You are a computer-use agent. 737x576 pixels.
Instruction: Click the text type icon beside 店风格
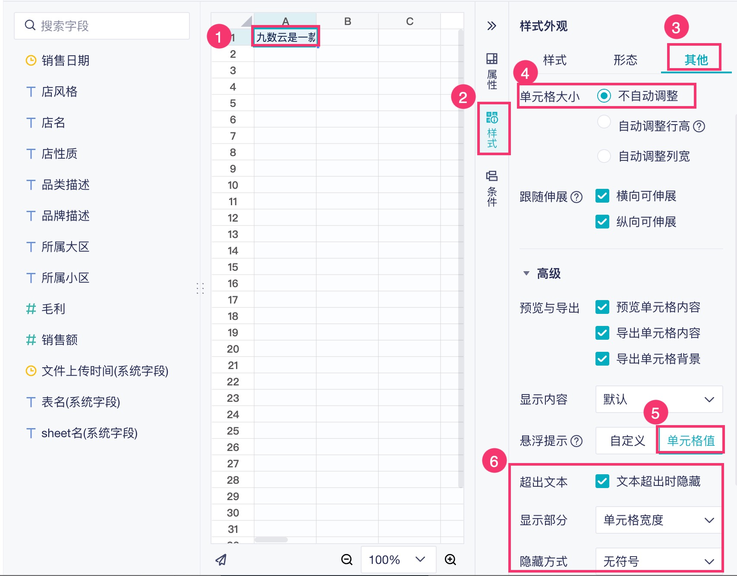31,92
